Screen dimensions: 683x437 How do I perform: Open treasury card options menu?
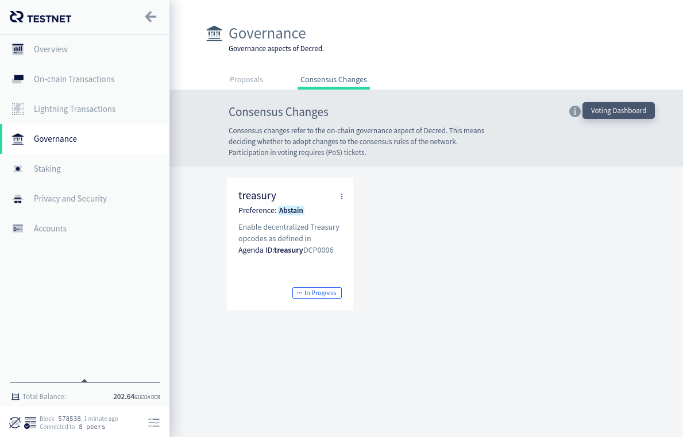[341, 196]
